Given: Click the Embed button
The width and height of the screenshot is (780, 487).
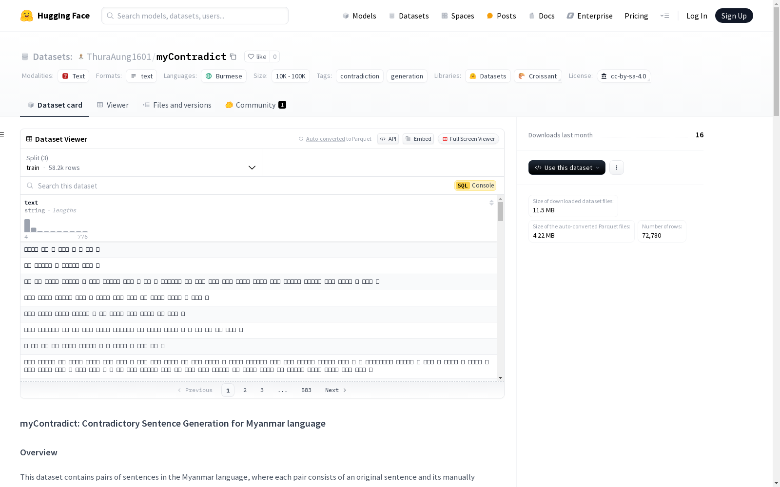Looking at the screenshot, I should pos(418,139).
